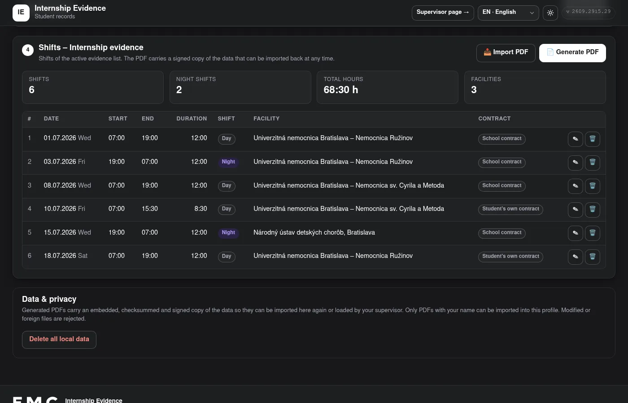
Task: Click School contract tag on 15.07.2026 row
Action: 502,233
